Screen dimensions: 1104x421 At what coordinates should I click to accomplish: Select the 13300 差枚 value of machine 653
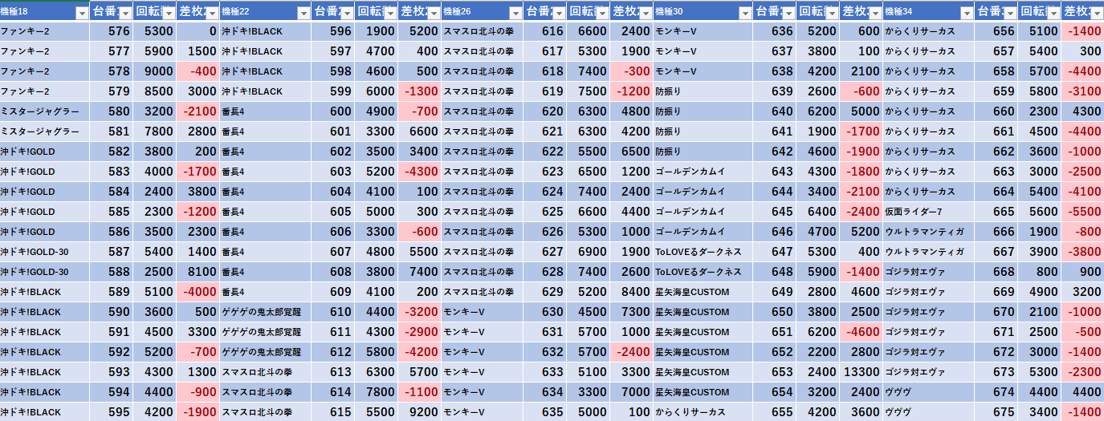coord(861,372)
